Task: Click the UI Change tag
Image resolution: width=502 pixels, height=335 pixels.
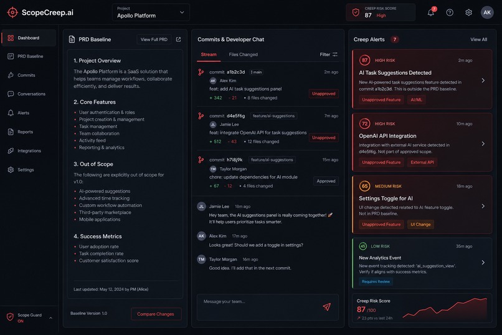Action: [x=420, y=225]
